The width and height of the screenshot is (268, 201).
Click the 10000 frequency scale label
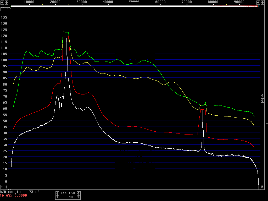[x=29, y=2]
